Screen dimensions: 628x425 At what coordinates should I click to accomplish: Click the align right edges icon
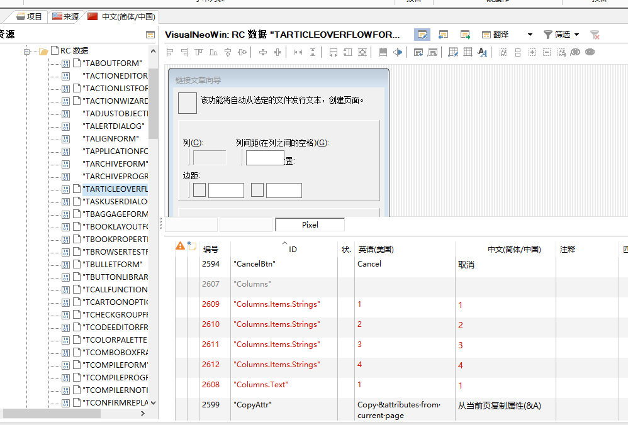(x=184, y=52)
